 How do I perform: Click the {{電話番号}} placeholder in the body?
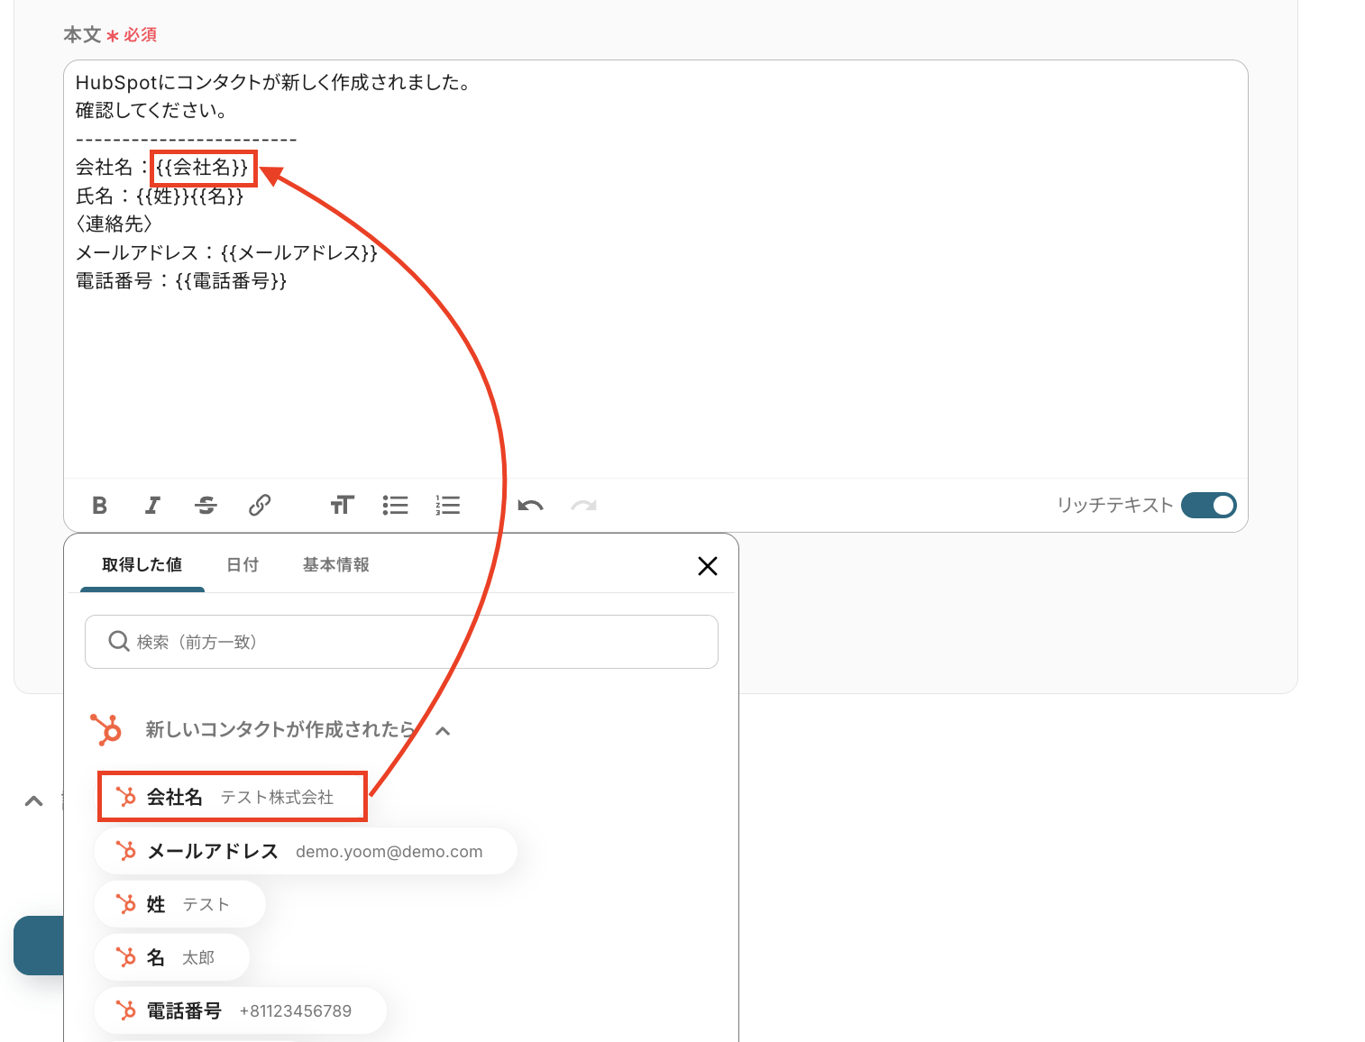tap(231, 281)
